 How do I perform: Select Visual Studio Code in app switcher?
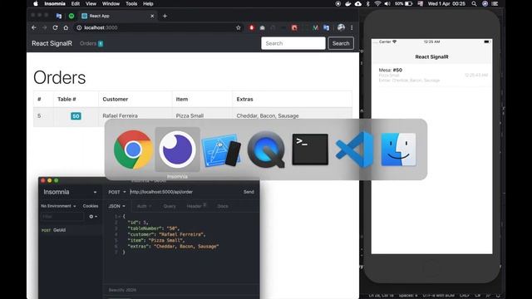[354, 149]
